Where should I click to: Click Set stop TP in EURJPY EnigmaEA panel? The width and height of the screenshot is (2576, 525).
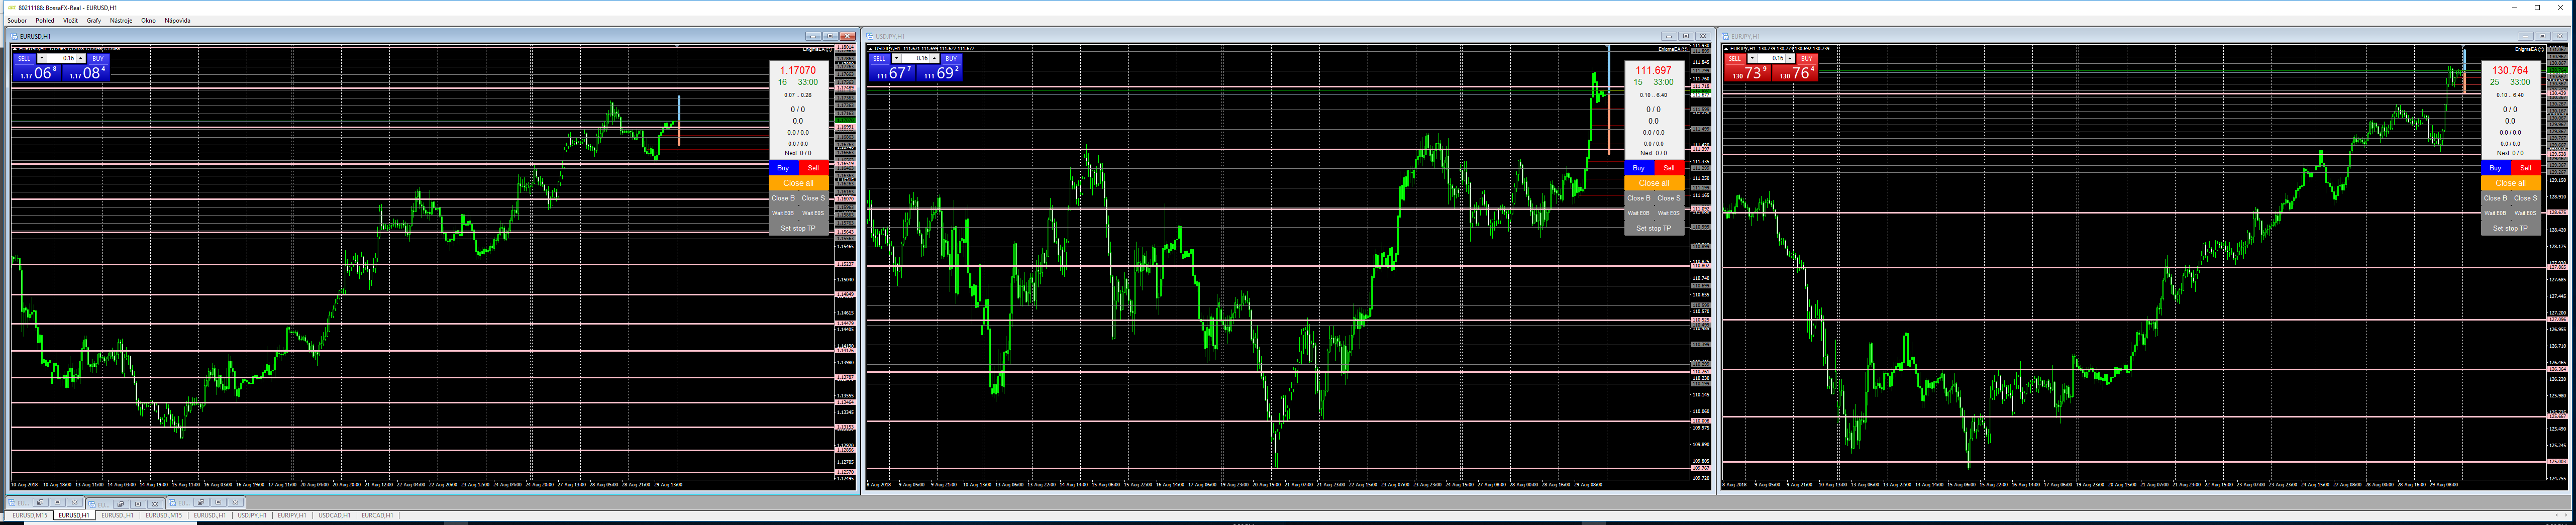(x=2511, y=228)
